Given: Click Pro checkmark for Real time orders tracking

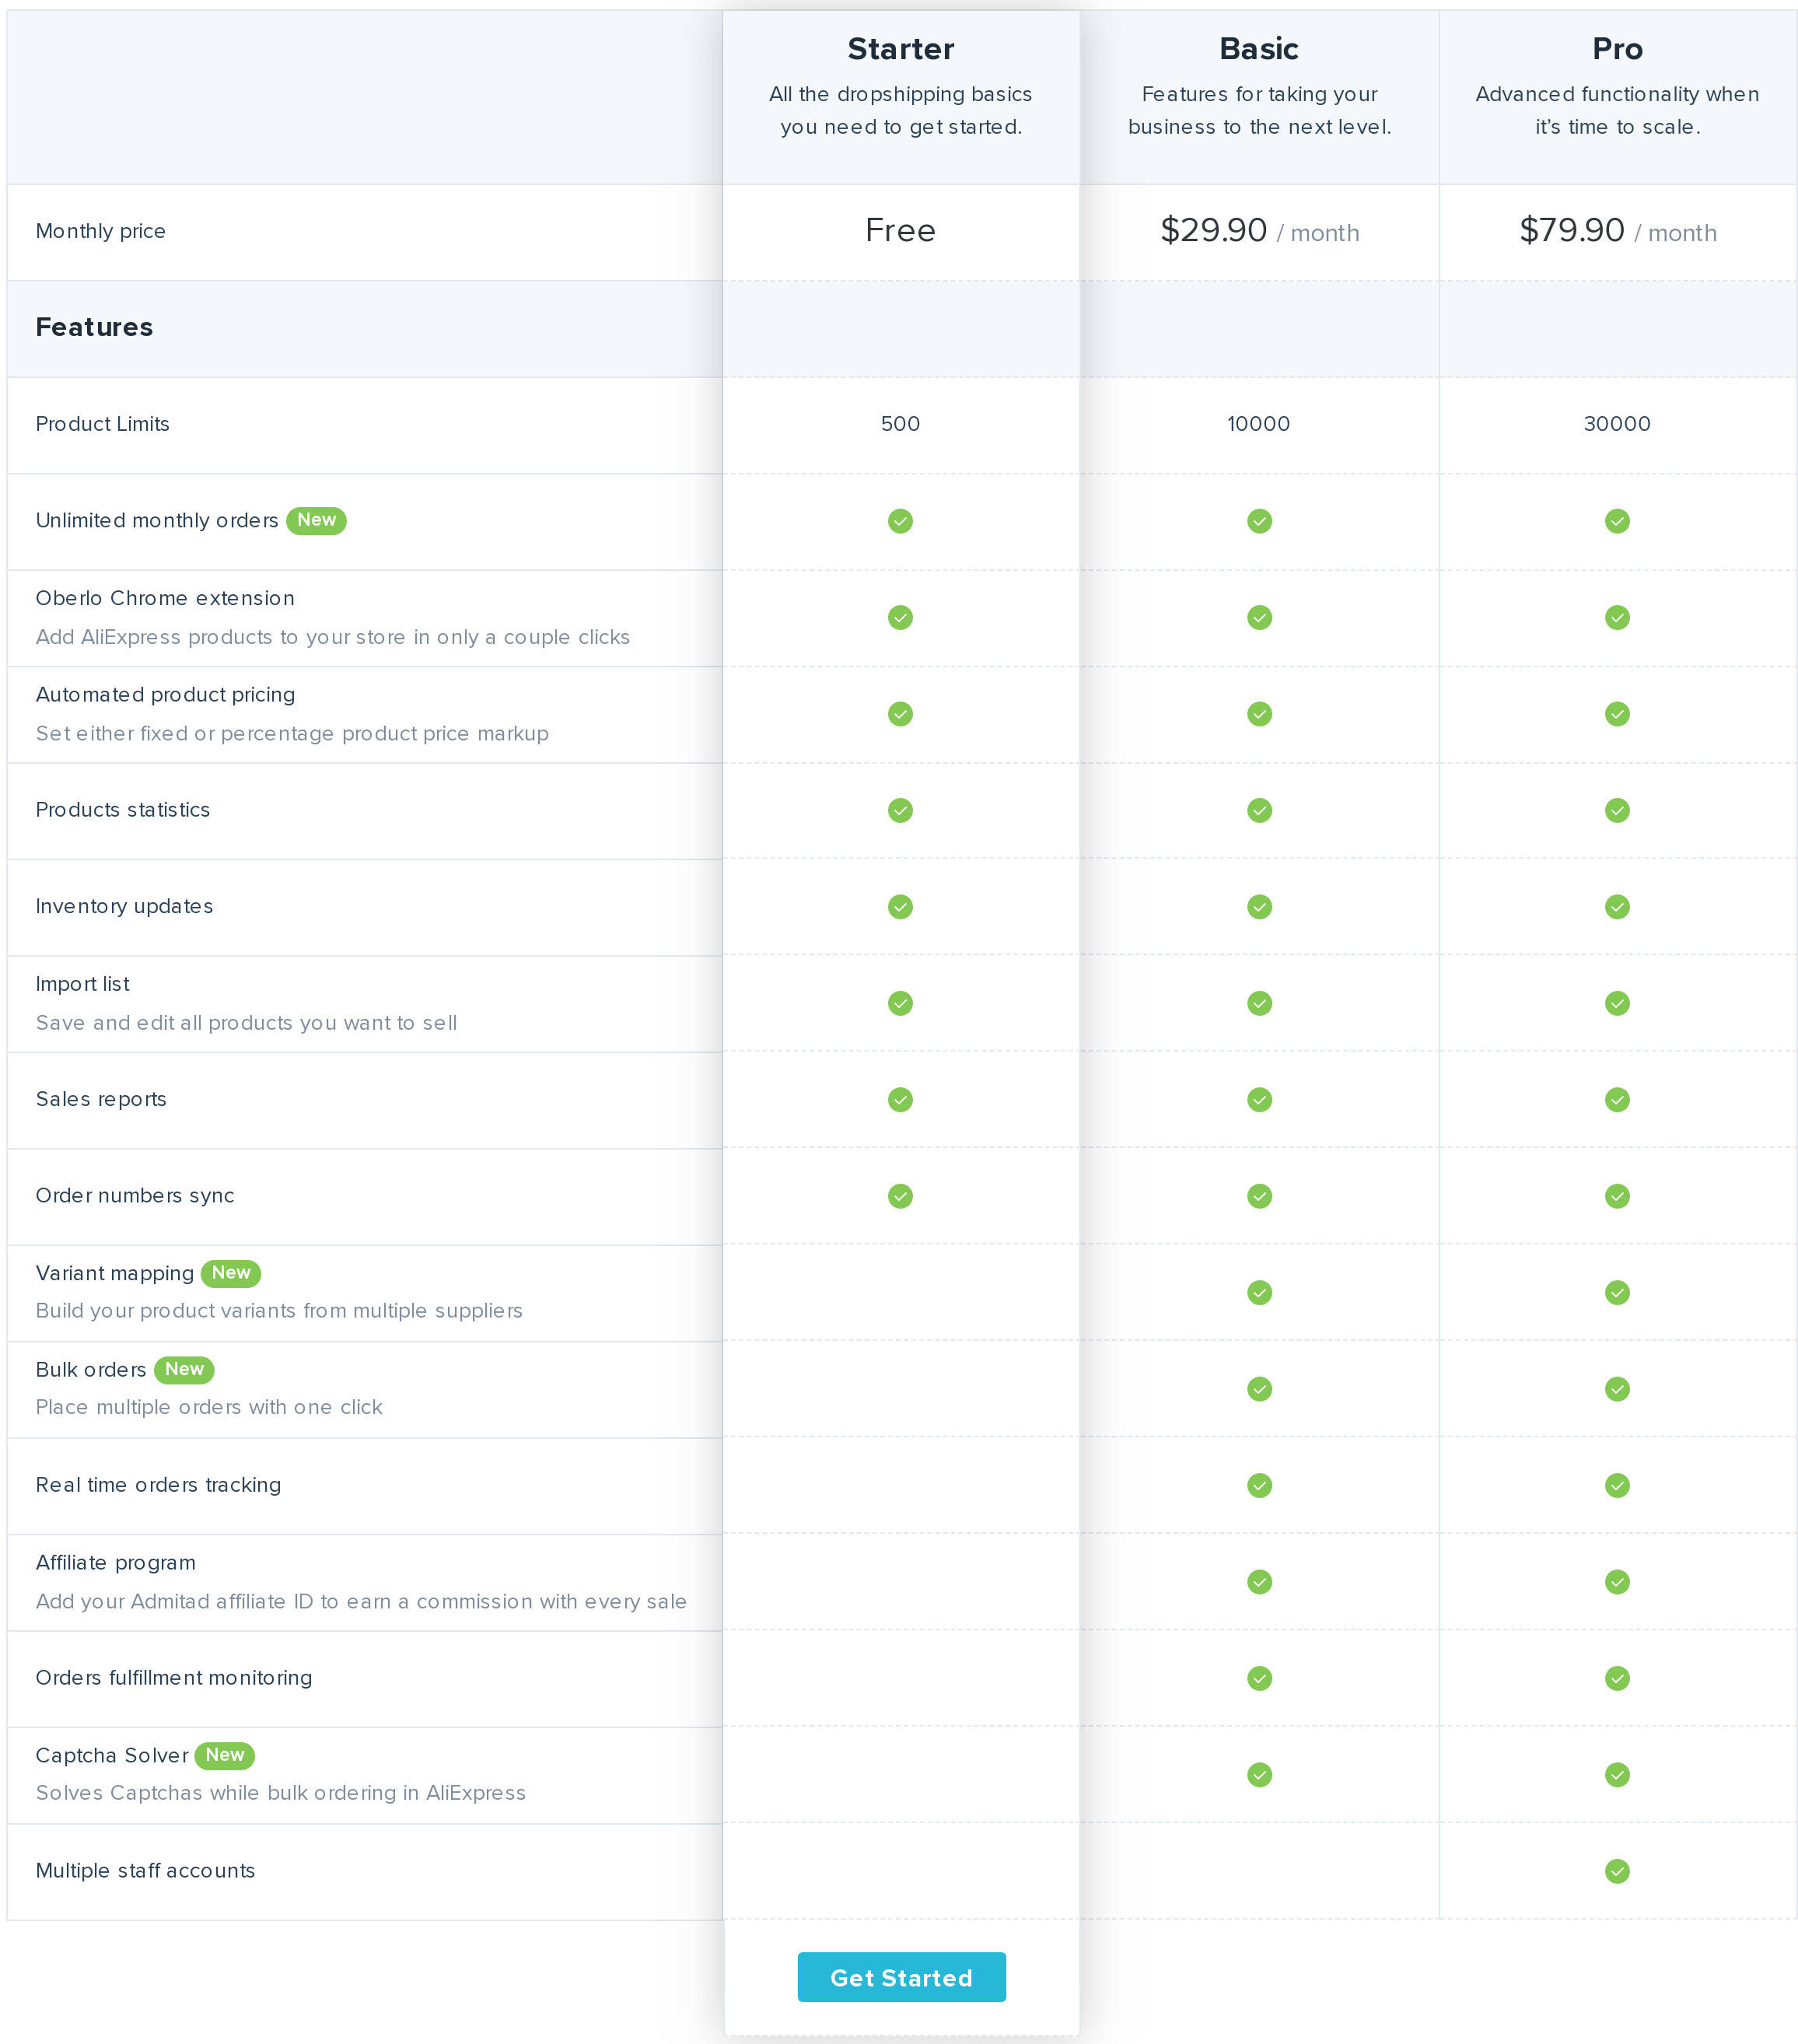Looking at the screenshot, I should (x=1616, y=1485).
